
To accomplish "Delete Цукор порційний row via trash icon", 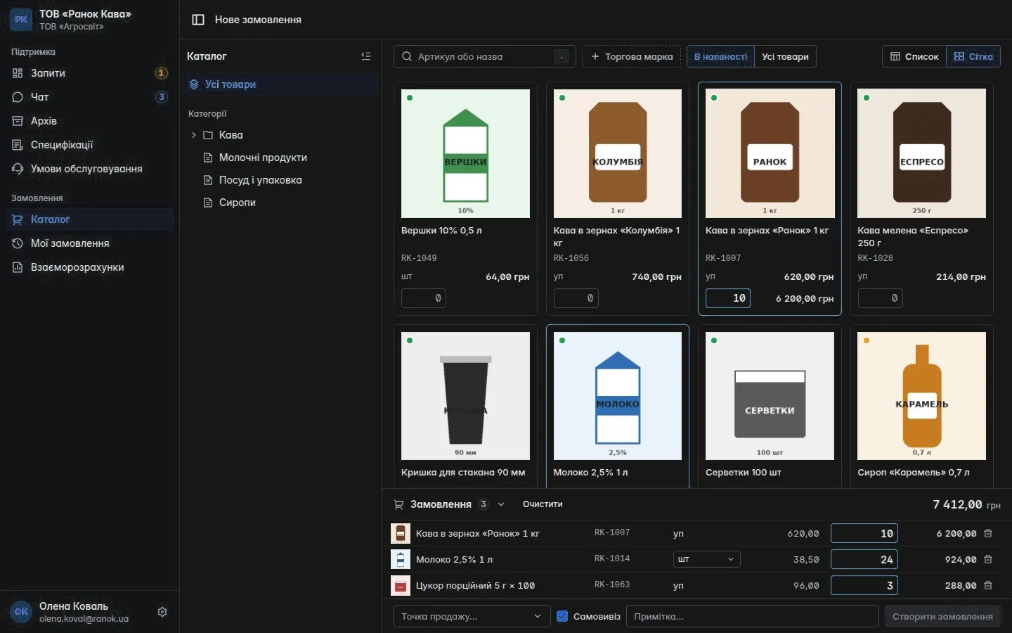I will tap(988, 586).
